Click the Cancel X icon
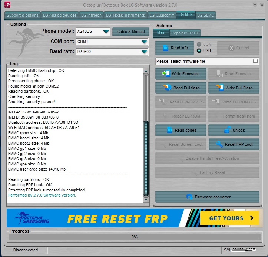The width and height of the screenshot is (268, 257). 231,48
